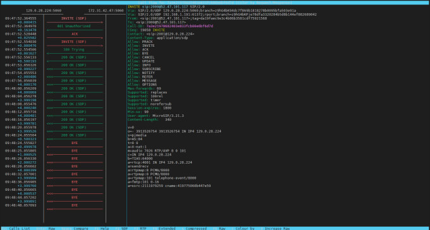Select the 100 Trying message
430x230 pixels.
[x=73, y=50]
